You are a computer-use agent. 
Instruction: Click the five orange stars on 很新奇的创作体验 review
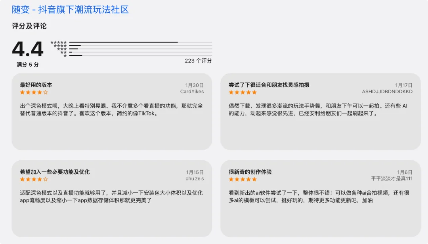pyautogui.click(x=242, y=179)
